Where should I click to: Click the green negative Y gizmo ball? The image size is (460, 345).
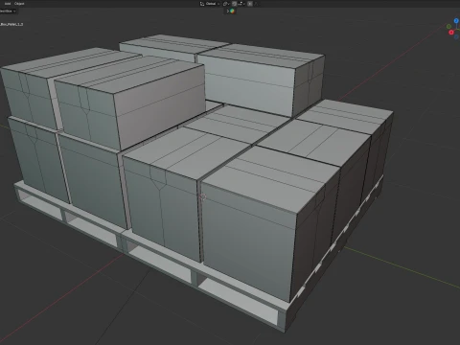(x=448, y=27)
